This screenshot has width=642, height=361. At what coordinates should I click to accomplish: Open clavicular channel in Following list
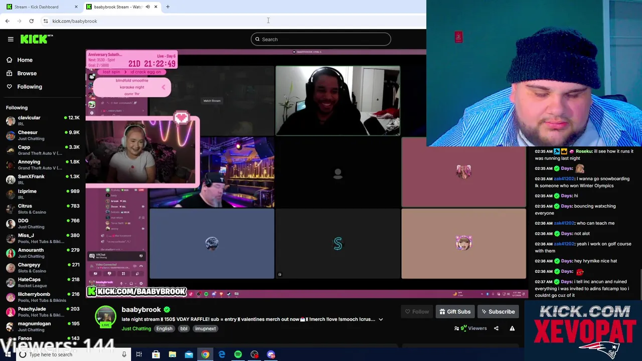[43, 120]
